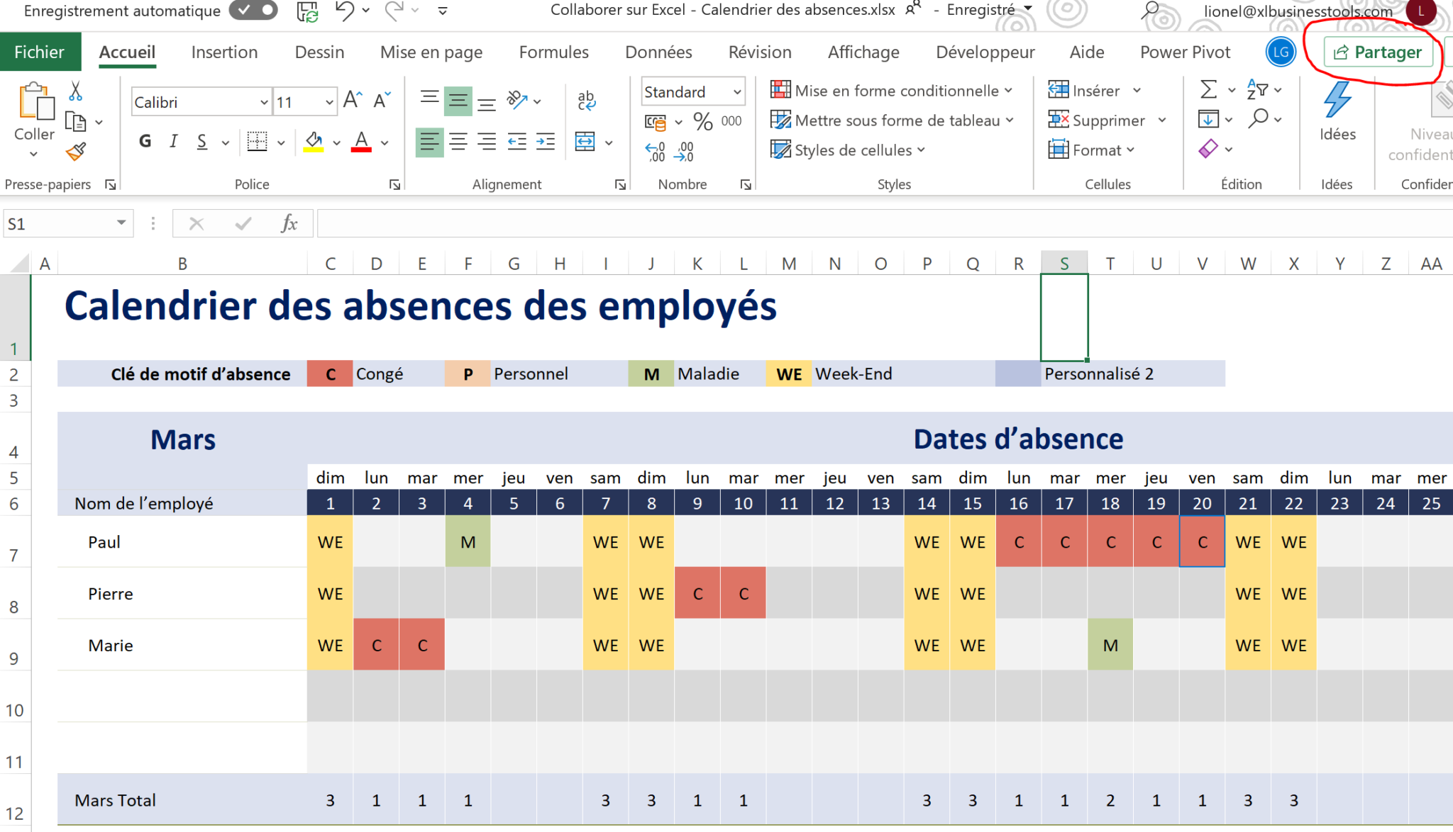The width and height of the screenshot is (1453, 832).
Task: Click the fill down icon
Action: click(1208, 119)
